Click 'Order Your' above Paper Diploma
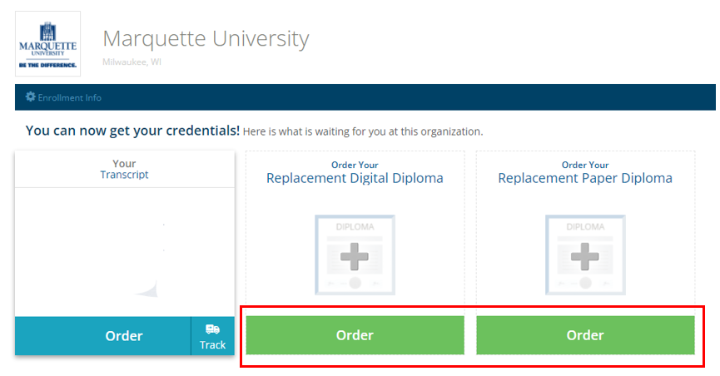The height and width of the screenshot is (376, 720). click(585, 165)
